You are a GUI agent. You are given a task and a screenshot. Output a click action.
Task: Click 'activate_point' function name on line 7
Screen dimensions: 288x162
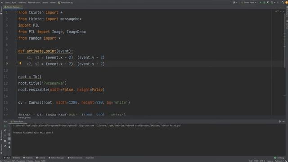(41, 51)
